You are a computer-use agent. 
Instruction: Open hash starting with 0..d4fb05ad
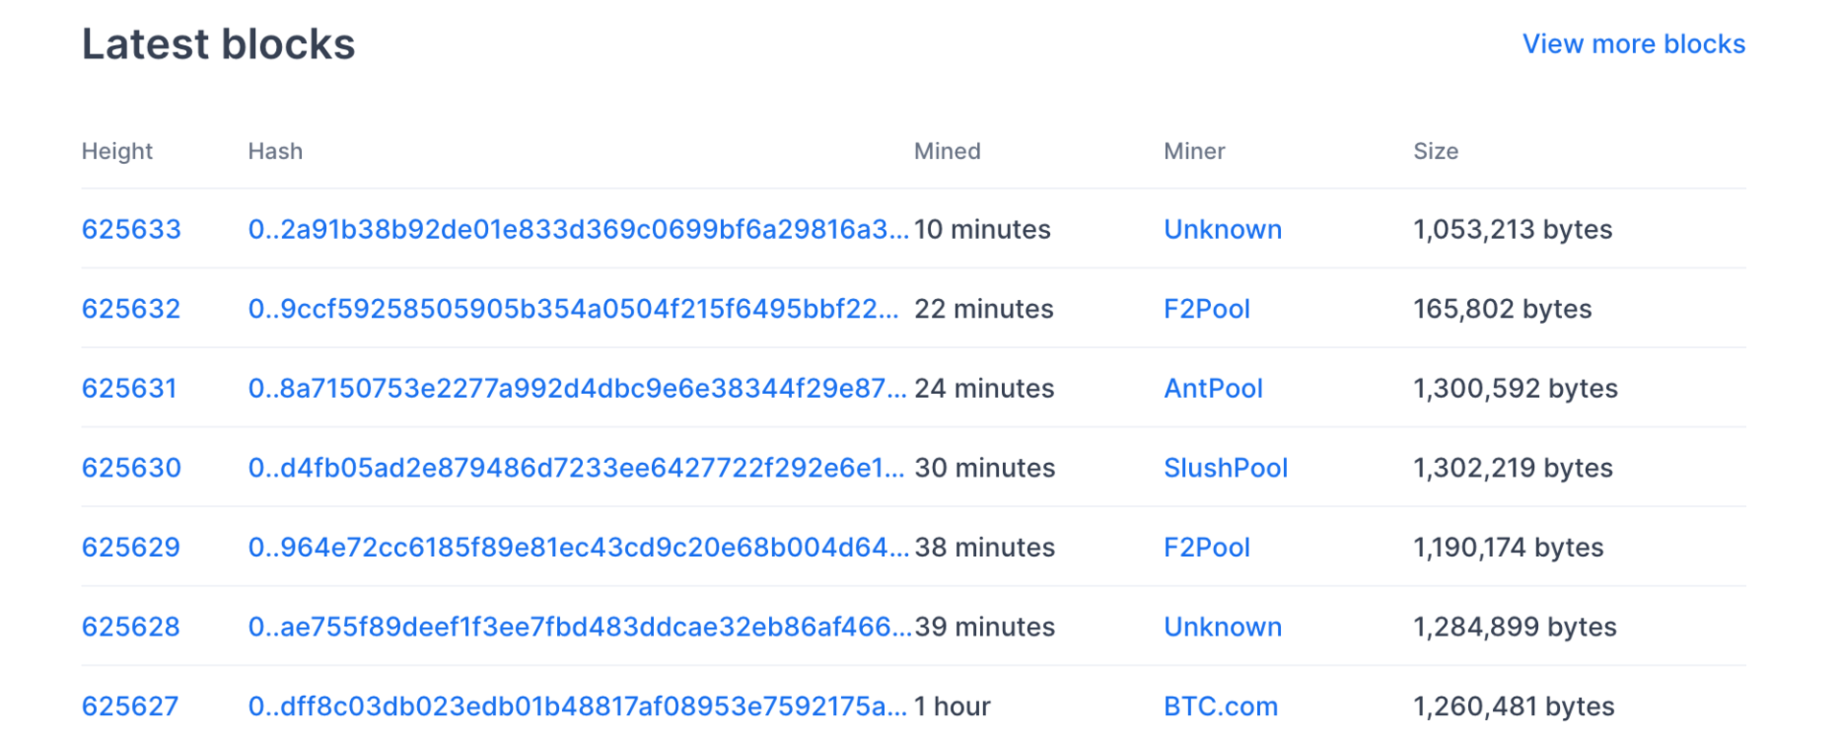575,468
